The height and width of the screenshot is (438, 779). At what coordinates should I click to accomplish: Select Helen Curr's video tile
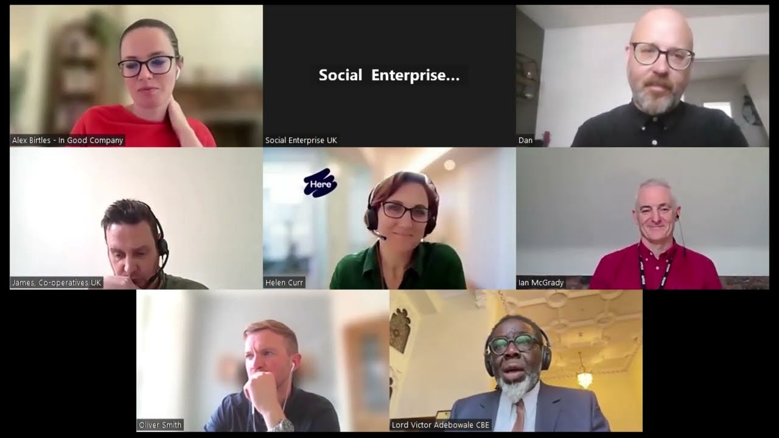point(389,218)
